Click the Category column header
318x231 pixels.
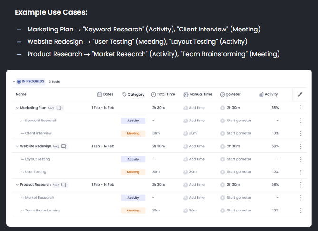point(133,94)
